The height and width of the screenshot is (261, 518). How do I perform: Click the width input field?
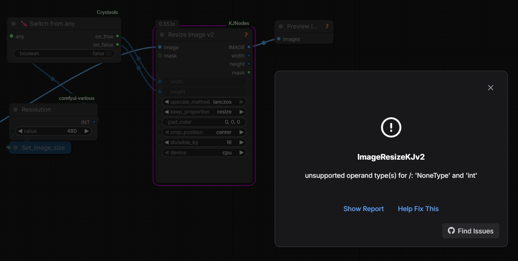(x=204, y=81)
